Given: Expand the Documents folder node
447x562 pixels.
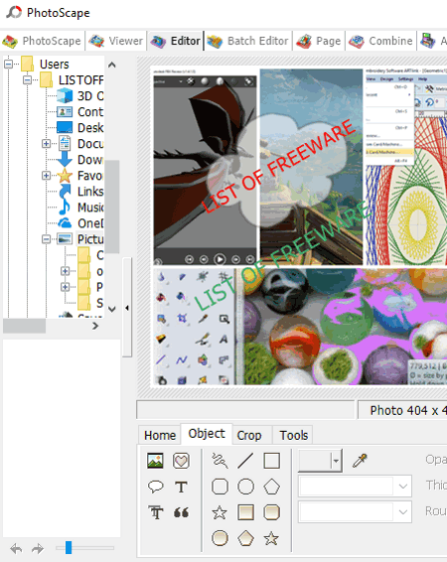Looking at the screenshot, I should coord(46,144).
